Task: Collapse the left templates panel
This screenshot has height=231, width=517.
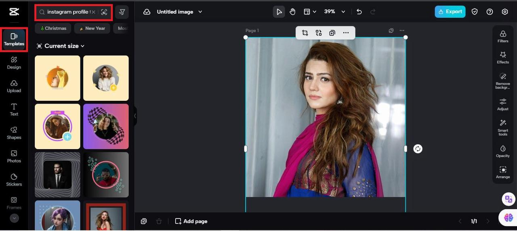Action: (135, 116)
